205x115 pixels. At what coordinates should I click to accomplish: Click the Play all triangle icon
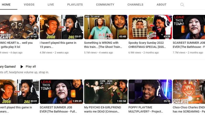(x=22, y=67)
